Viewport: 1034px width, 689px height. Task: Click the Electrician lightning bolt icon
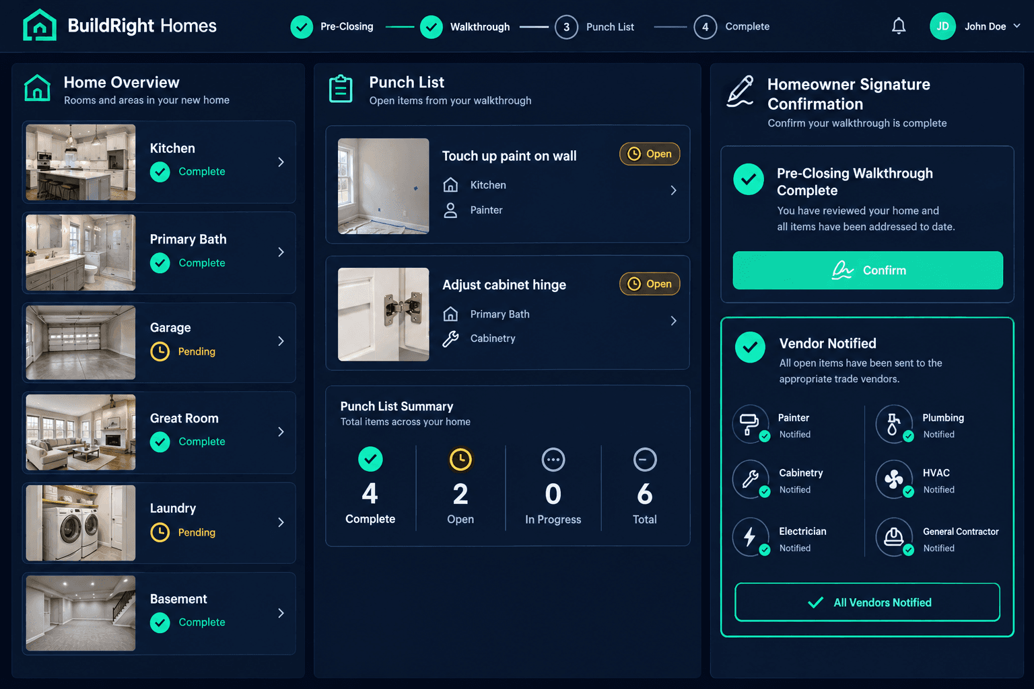pos(751,537)
